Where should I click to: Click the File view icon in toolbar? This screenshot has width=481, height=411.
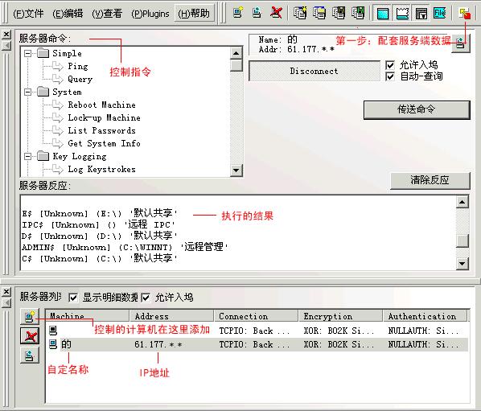click(439, 14)
